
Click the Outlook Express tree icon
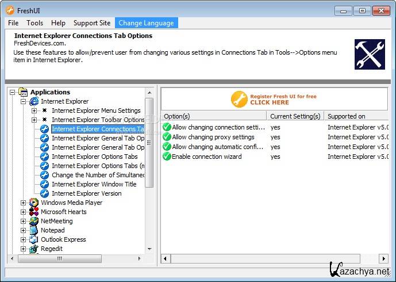click(34, 239)
